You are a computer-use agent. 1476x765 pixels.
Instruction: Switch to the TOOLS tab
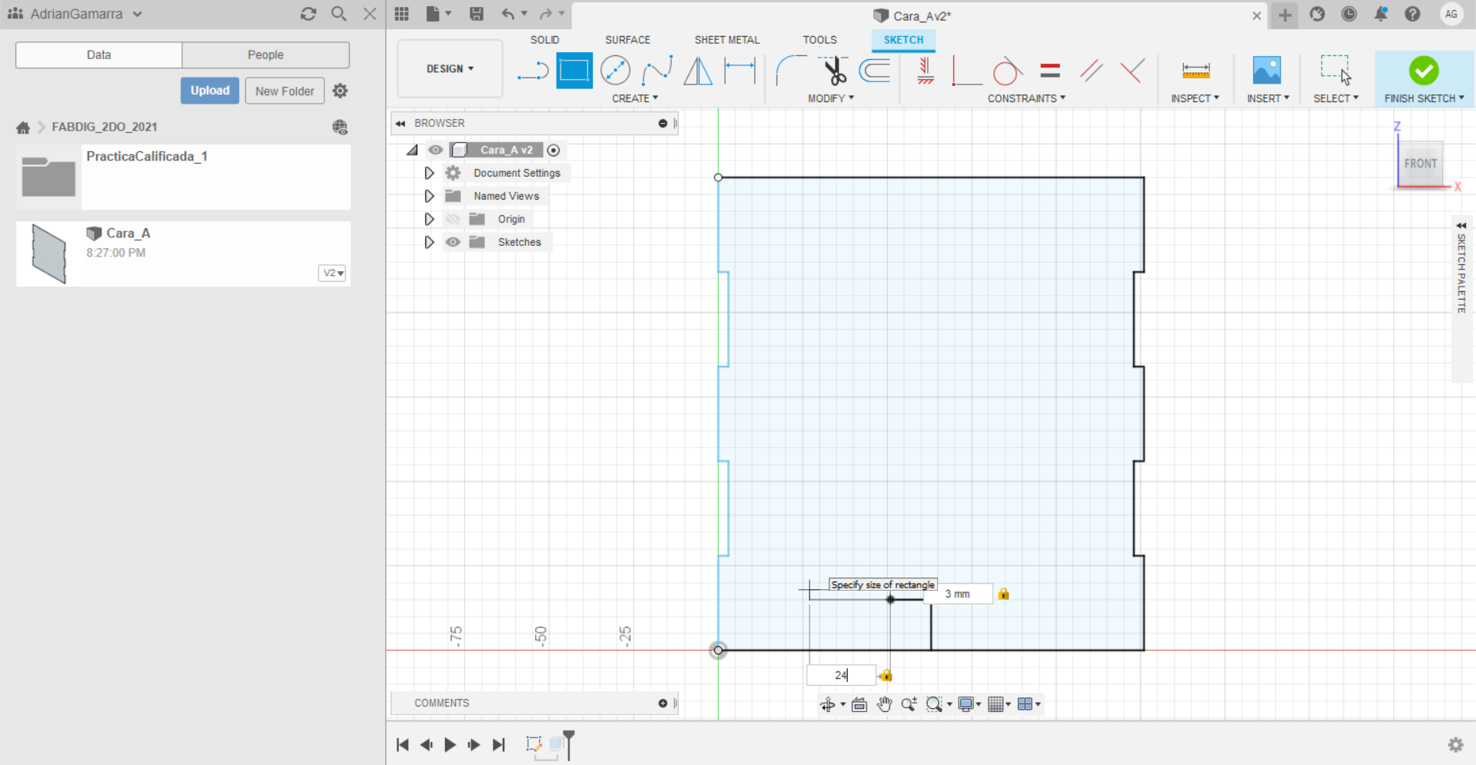point(819,40)
